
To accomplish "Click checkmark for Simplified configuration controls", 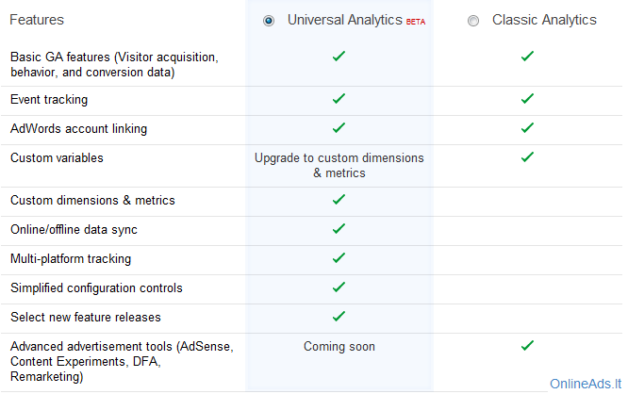I will [x=339, y=287].
